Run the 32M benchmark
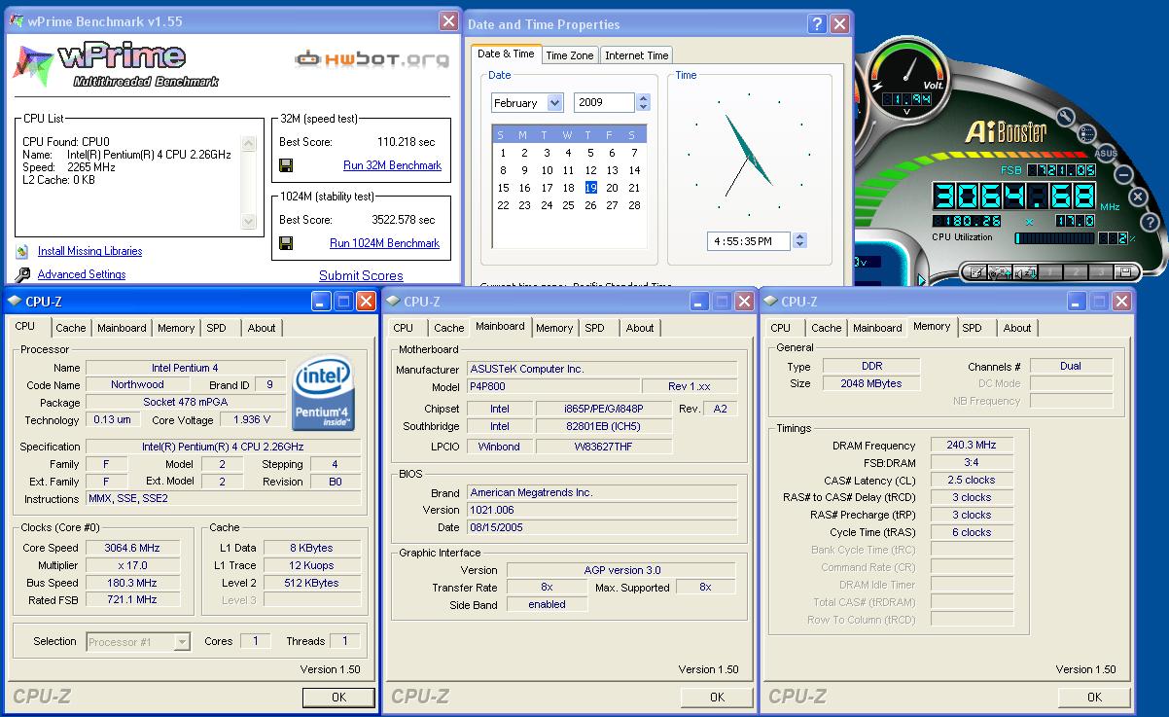1169x717 pixels. [392, 165]
